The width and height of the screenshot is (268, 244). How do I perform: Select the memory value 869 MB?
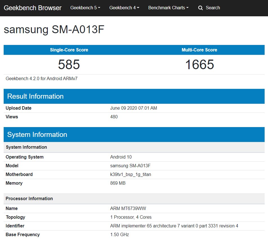(118, 183)
